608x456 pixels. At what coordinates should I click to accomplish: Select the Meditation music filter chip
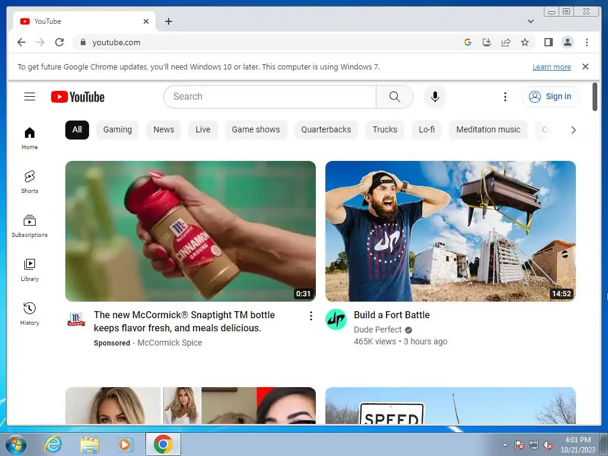[x=488, y=129]
